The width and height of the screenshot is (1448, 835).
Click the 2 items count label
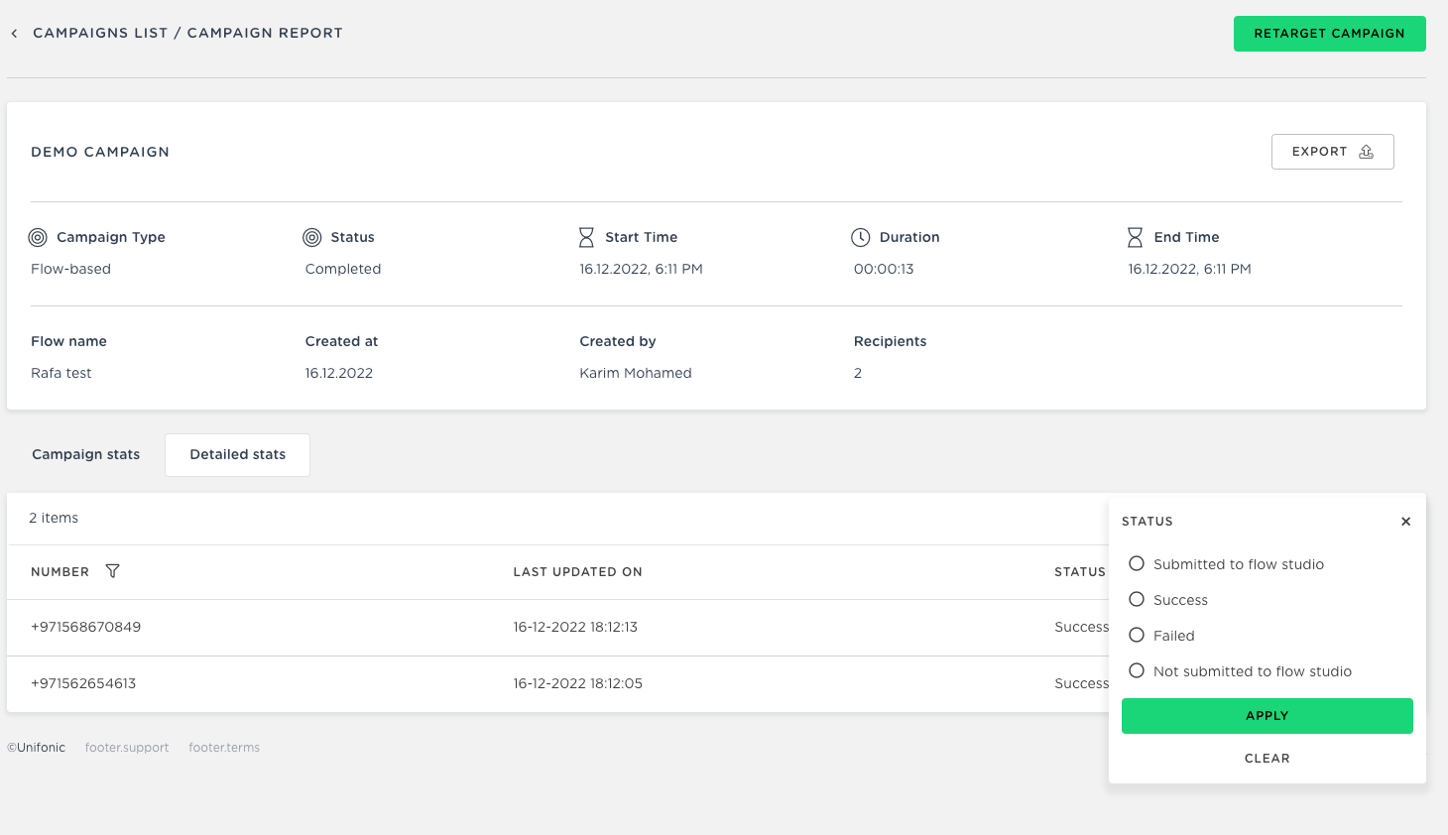54,519
